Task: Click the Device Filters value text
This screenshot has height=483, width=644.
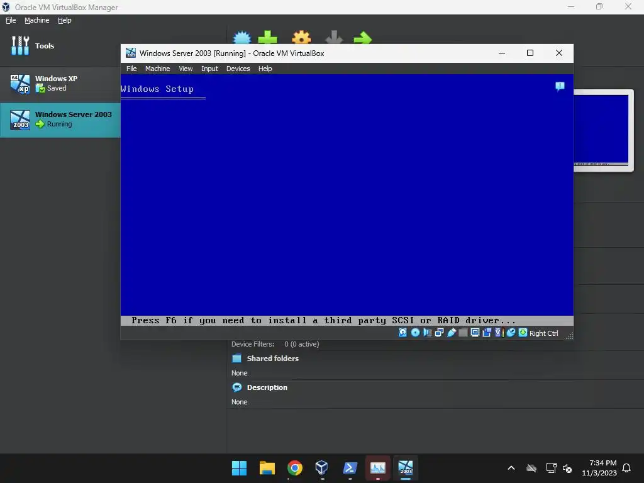Action: (x=302, y=344)
